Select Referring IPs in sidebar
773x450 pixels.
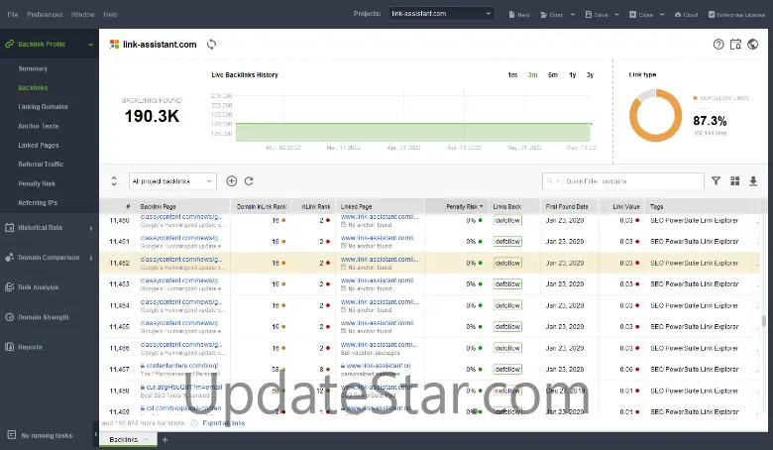tap(38, 202)
